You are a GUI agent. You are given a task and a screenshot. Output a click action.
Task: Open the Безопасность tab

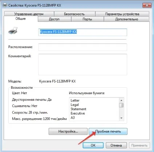pyautogui.click(x=74, y=14)
